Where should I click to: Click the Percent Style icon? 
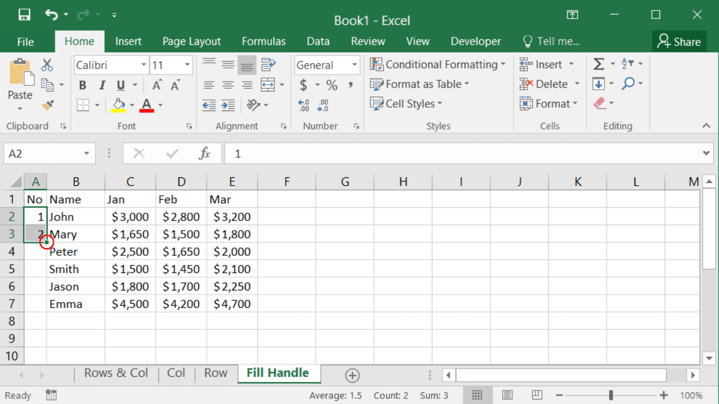coord(332,85)
